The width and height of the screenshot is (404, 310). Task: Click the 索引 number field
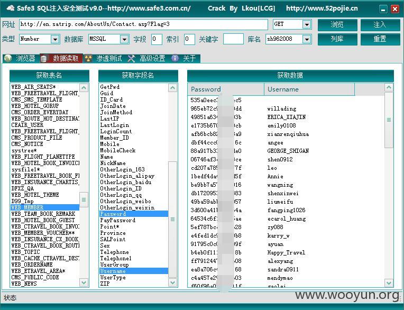[189, 39]
